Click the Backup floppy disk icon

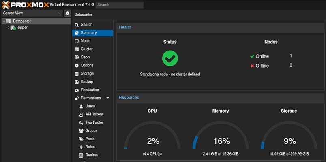[x=77, y=82]
